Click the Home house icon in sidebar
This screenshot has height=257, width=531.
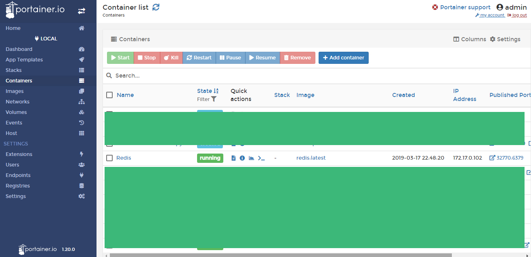pos(82,28)
